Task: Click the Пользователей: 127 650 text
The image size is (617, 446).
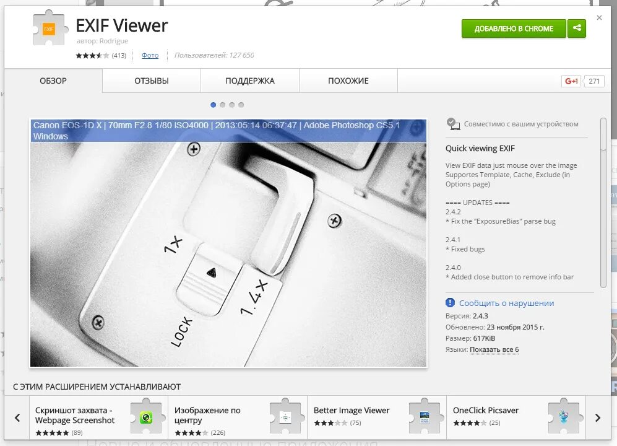Action: tap(214, 55)
